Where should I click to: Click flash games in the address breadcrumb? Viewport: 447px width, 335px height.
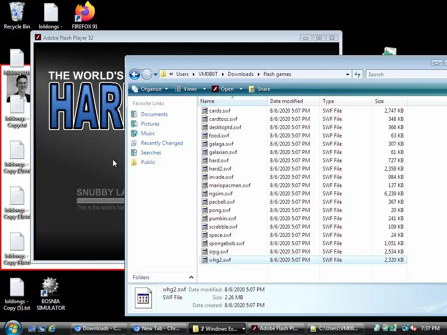tap(277, 74)
